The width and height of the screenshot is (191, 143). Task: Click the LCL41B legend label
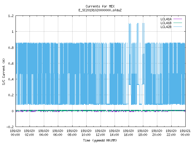(166, 23)
